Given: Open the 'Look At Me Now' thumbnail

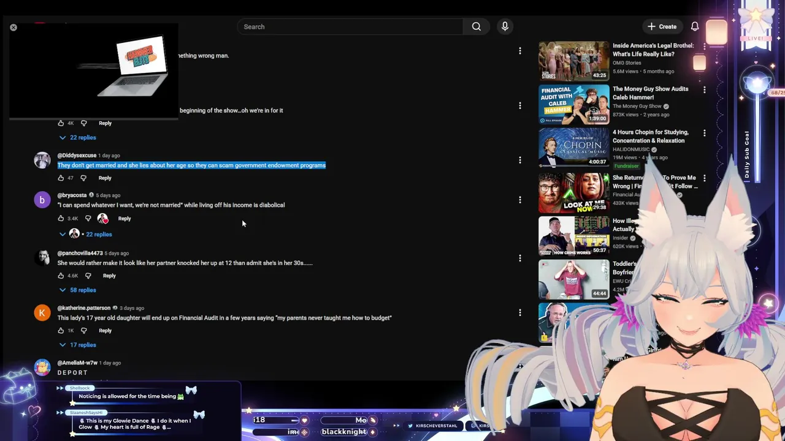Looking at the screenshot, I should coord(574,192).
